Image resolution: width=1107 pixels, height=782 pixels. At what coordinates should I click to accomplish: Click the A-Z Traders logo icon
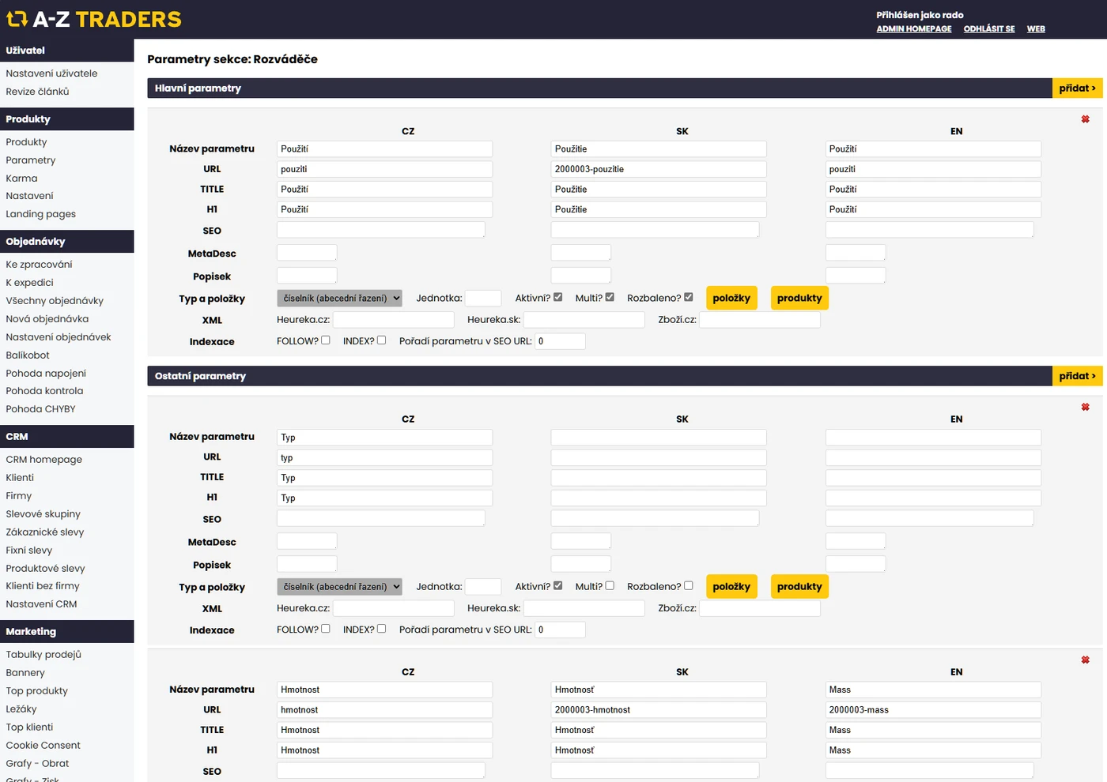17,19
